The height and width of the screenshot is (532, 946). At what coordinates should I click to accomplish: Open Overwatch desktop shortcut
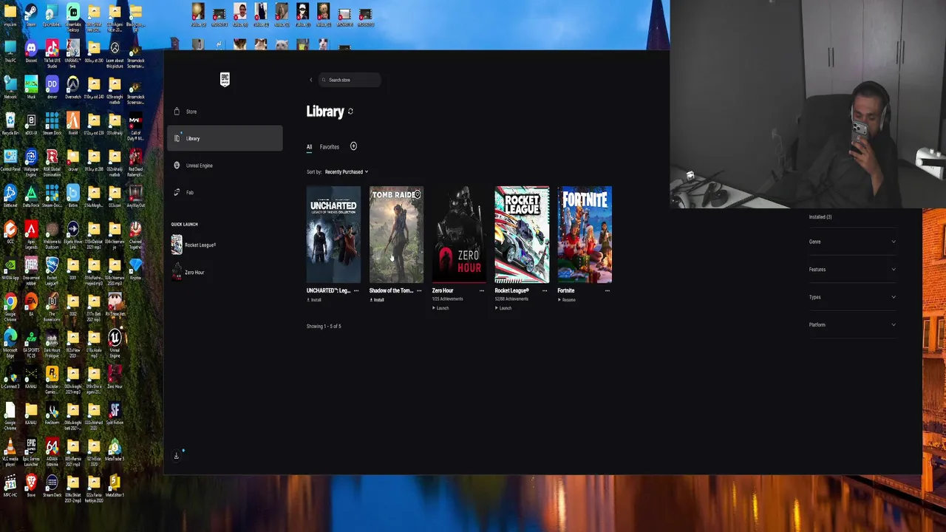[x=72, y=87]
